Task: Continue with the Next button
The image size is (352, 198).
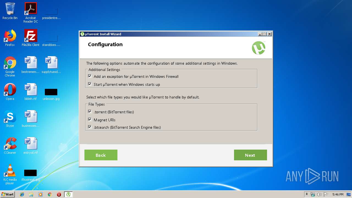Action: click(251, 155)
